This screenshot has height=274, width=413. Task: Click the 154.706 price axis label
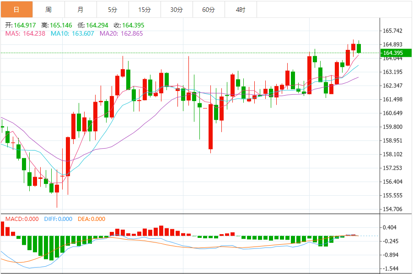pos(392,209)
